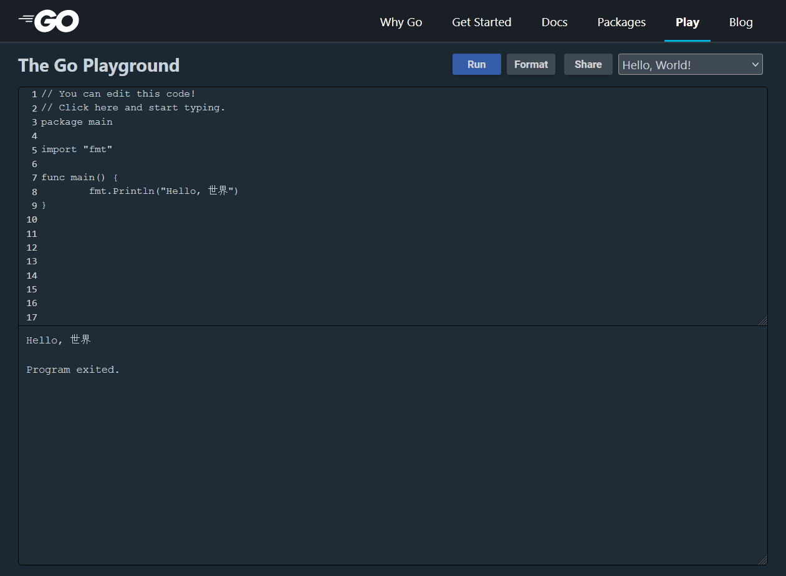The height and width of the screenshot is (576, 786).
Task: Open the Blog page
Action: pos(740,22)
